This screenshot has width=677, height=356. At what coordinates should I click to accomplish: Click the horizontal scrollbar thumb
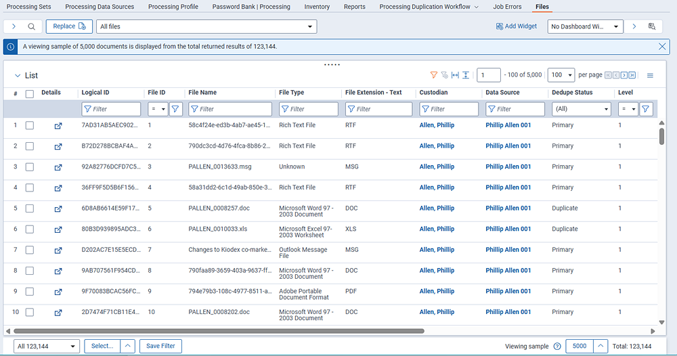[219, 332]
